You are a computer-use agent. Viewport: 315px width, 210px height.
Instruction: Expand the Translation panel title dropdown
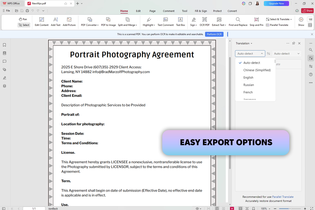click(244, 43)
